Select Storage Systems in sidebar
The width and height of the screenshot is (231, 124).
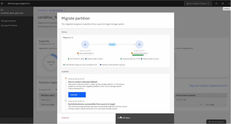coord(8,21)
